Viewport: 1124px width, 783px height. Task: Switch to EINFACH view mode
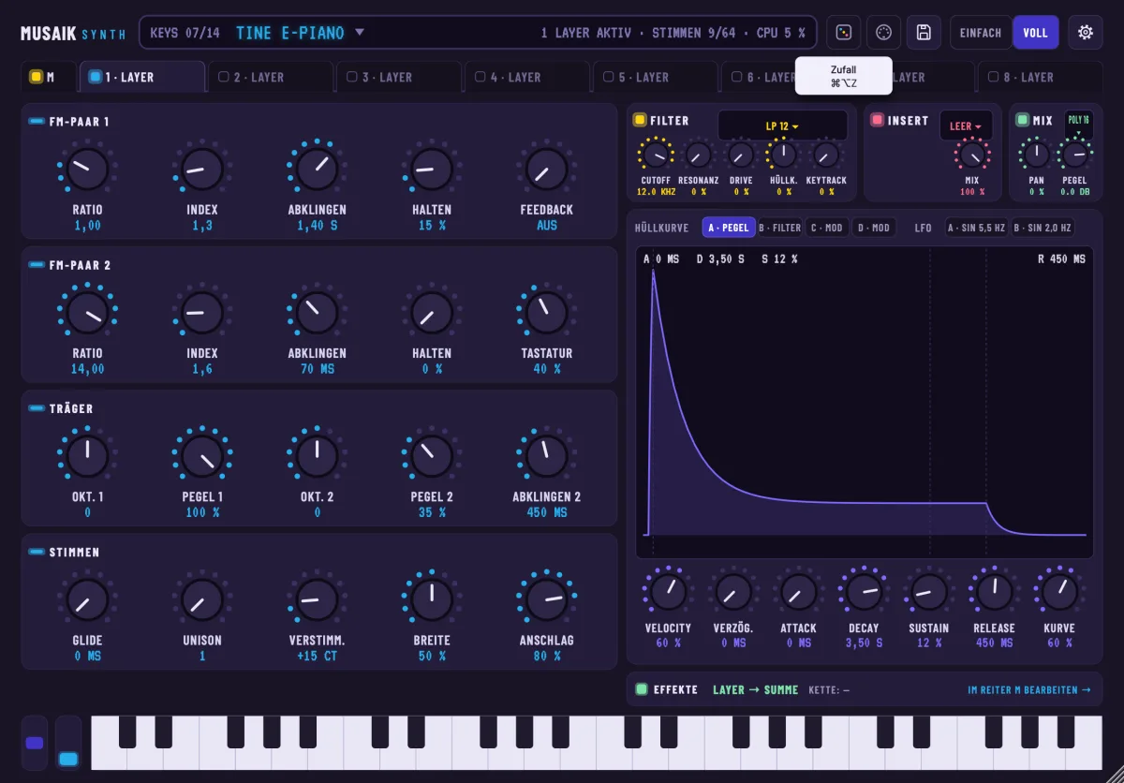[981, 33]
